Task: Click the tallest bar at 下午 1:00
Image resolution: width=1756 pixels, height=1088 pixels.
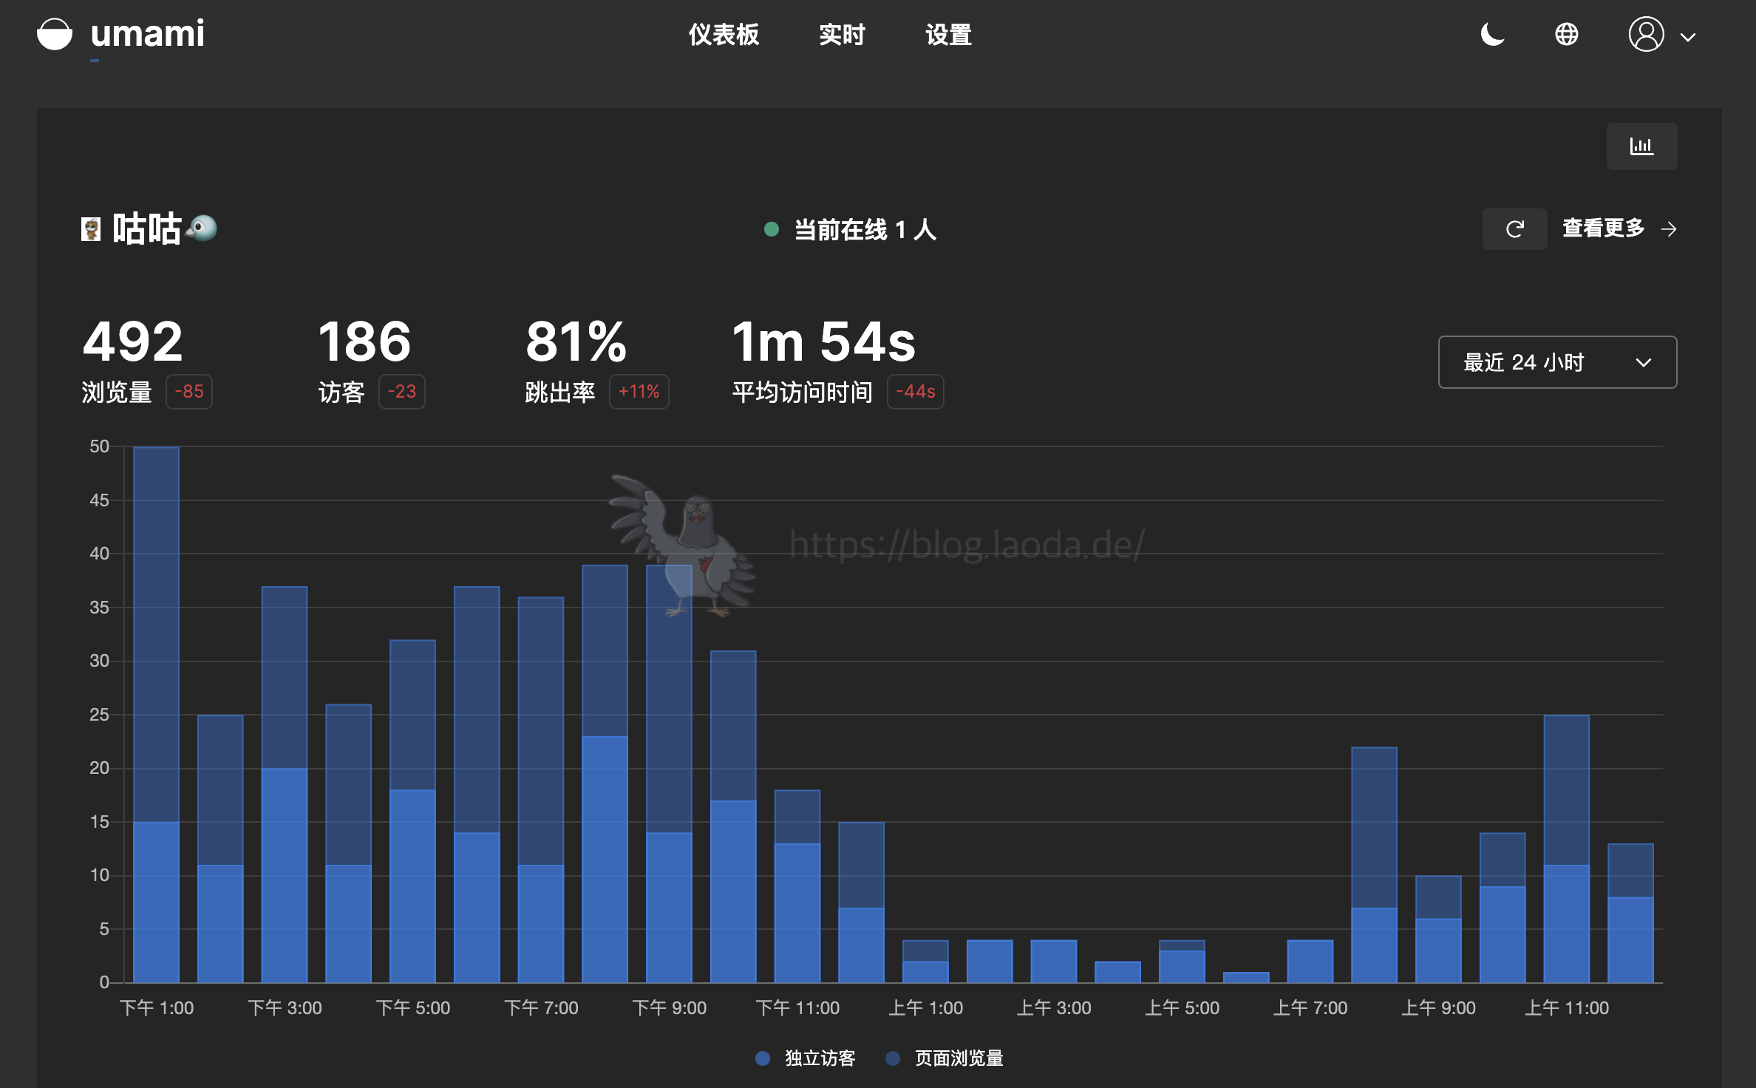Action: (x=156, y=636)
